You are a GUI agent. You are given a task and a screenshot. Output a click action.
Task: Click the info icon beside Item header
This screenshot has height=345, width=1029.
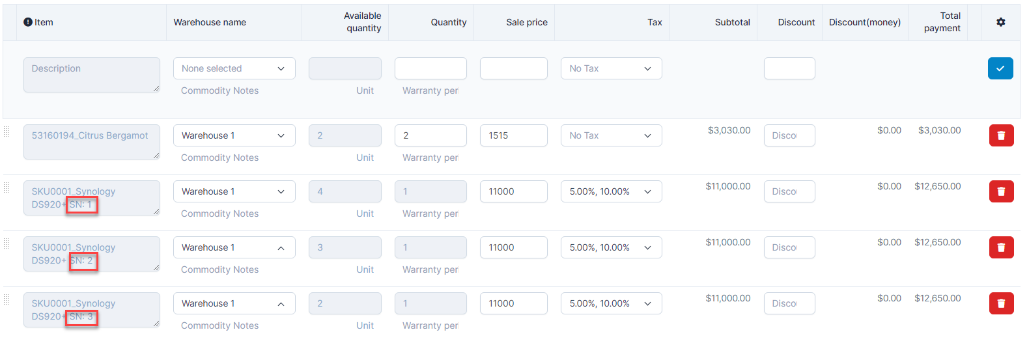pyautogui.click(x=28, y=22)
